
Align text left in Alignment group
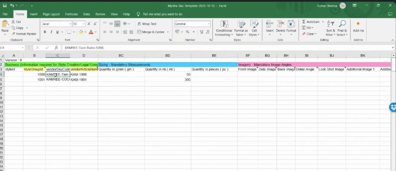point(105,32)
